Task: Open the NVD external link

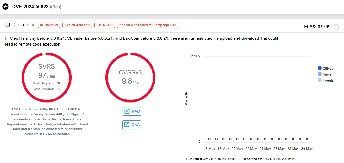Action: pos(132,111)
